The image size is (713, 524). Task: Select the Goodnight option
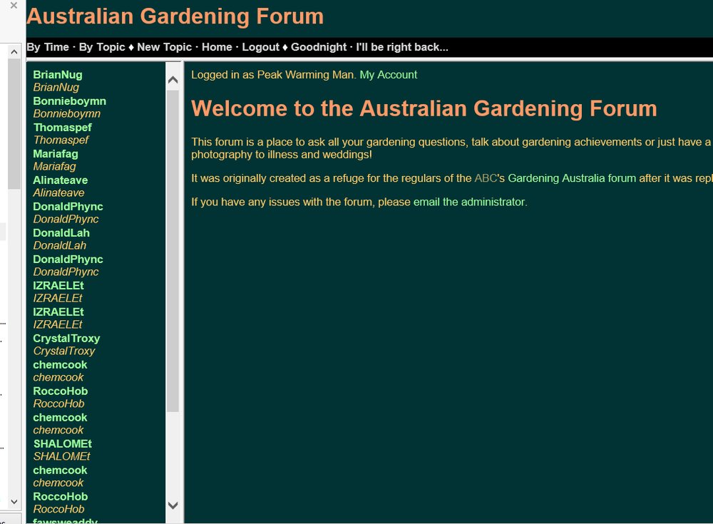(319, 47)
